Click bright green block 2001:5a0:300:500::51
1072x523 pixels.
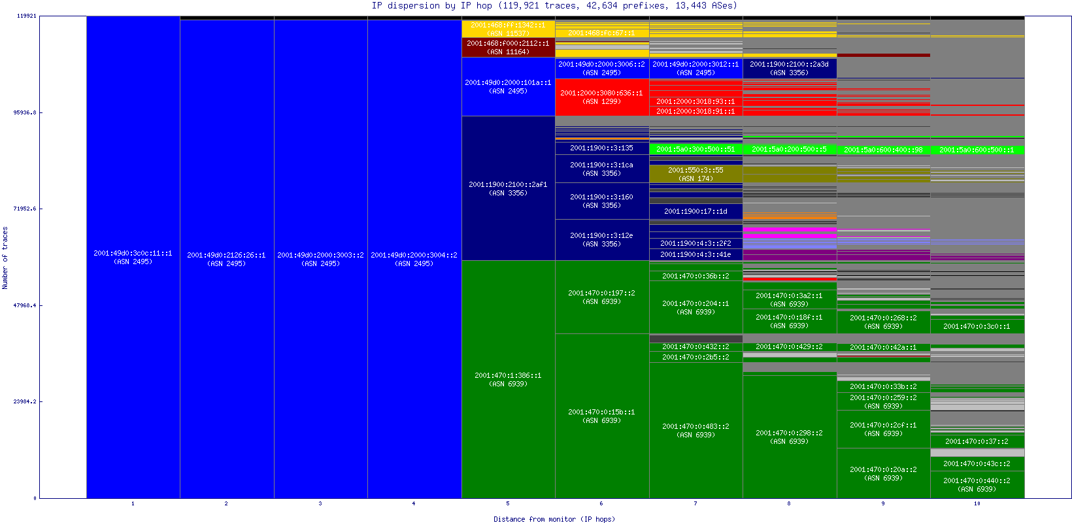pyautogui.click(x=696, y=149)
